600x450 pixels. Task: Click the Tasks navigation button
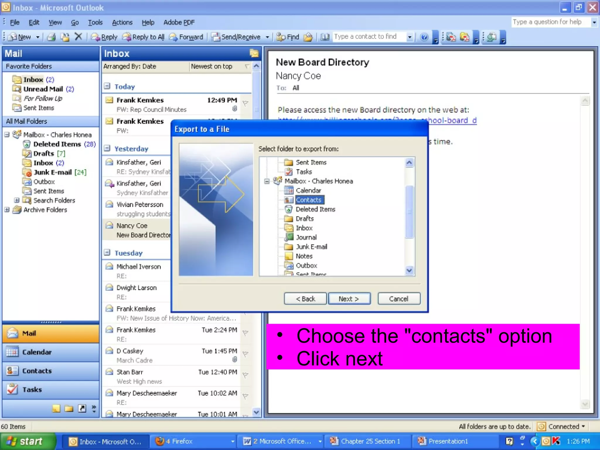tap(51, 390)
